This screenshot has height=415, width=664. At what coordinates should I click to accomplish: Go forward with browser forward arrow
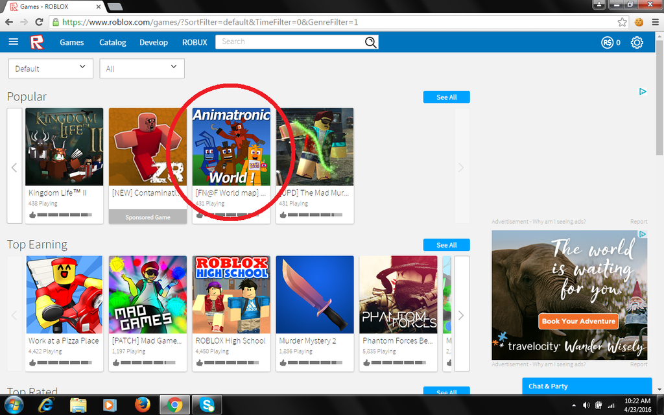pos(24,22)
